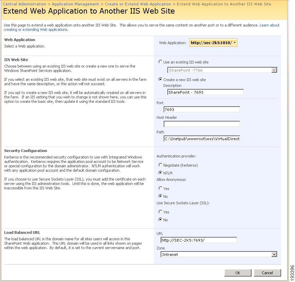Open Create or Extend Web Application breadcrumb
The width and height of the screenshot is (295, 282).
pos(138,4)
